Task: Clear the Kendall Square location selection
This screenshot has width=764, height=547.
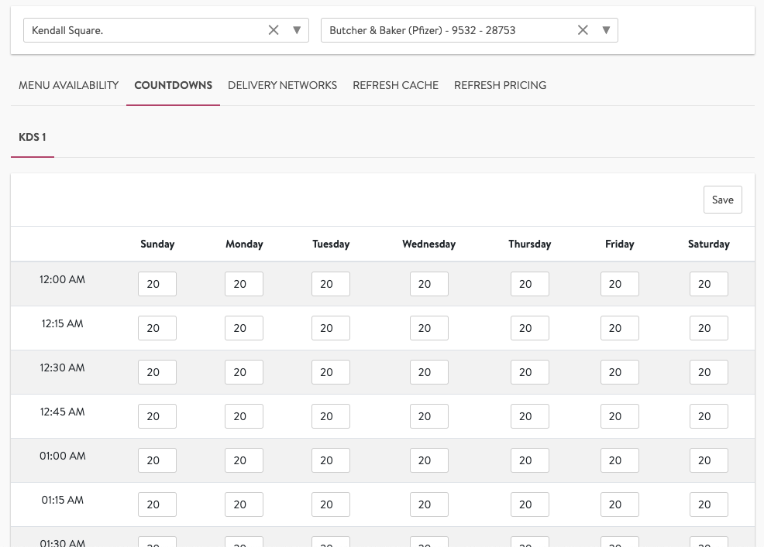Action: point(274,30)
